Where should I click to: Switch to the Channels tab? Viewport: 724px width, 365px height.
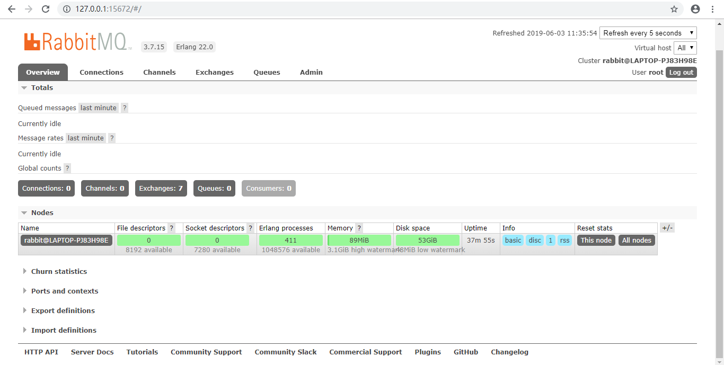(160, 72)
